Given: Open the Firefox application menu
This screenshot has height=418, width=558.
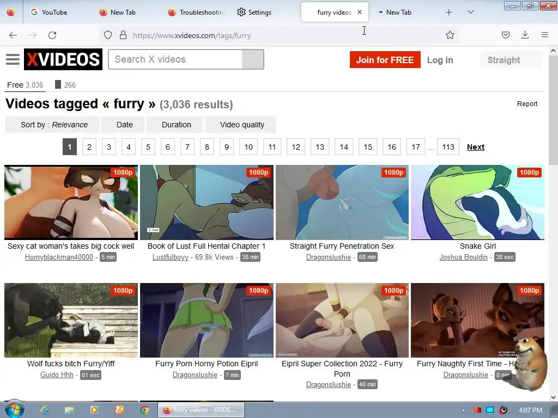Looking at the screenshot, I should tap(544, 35).
